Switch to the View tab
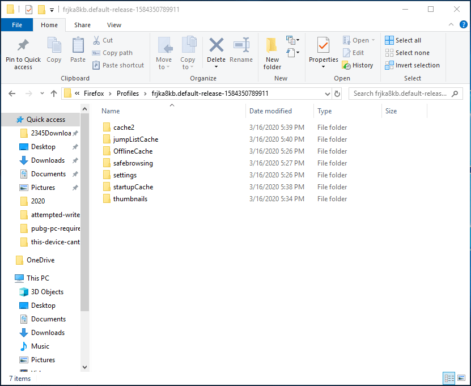The width and height of the screenshot is (471, 386). (114, 25)
